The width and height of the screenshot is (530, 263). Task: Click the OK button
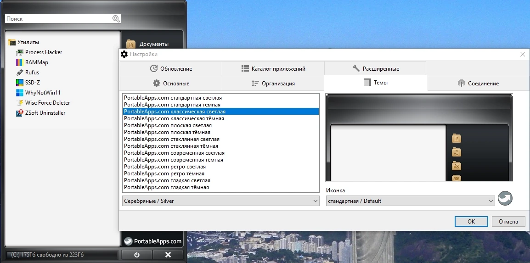(x=471, y=222)
